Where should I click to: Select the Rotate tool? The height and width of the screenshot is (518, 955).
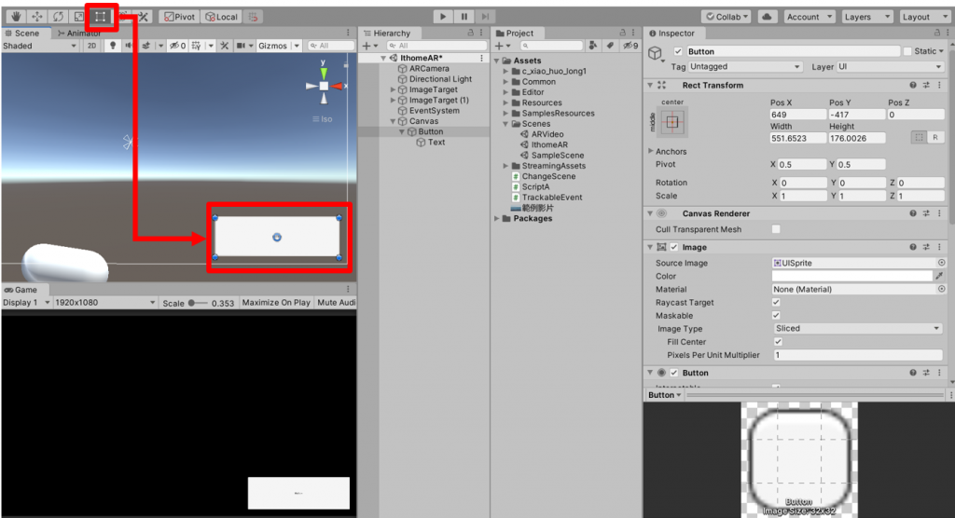click(x=58, y=17)
